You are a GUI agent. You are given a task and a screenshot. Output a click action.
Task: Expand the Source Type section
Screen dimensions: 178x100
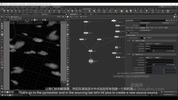(x=127, y=31)
